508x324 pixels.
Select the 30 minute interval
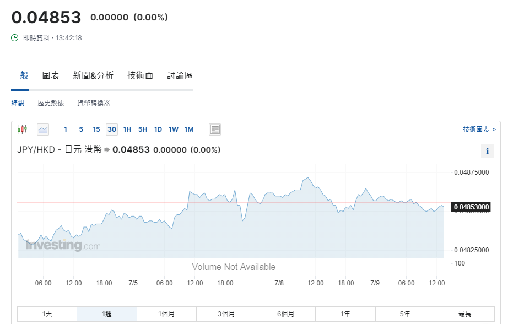[x=112, y=129]
